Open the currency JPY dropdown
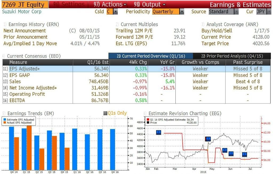 tap(269, 12)
